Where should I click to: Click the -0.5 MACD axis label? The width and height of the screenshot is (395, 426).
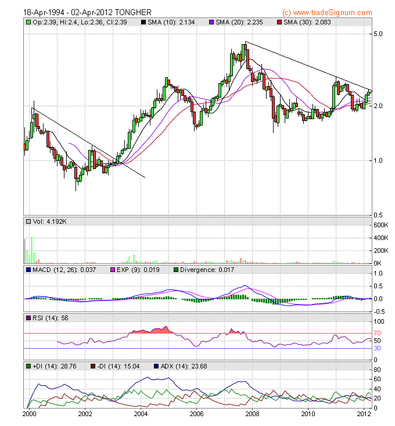[x=379, y=312]
